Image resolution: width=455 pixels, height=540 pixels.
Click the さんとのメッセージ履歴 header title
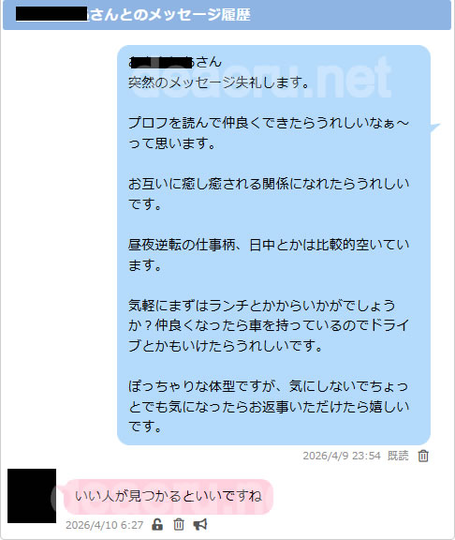pos(169,15)
